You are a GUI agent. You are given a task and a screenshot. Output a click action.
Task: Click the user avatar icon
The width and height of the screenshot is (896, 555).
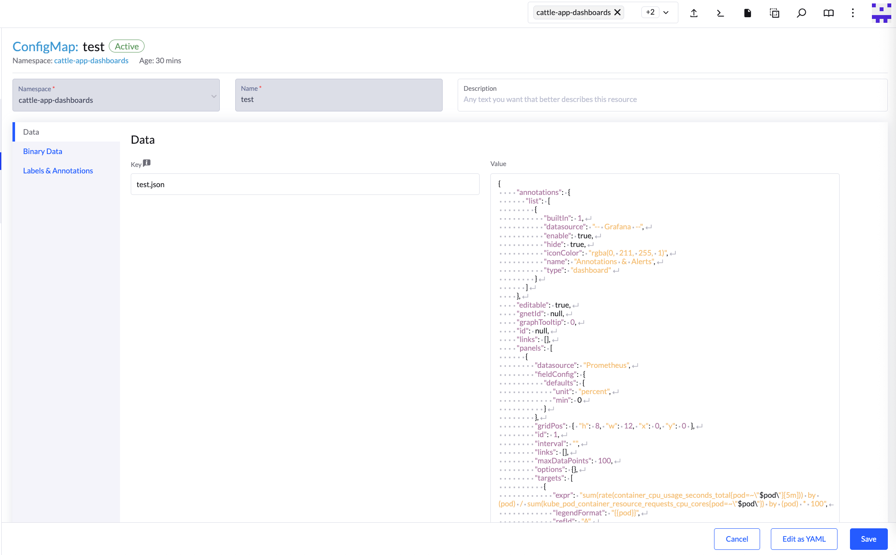click(881, 13)
